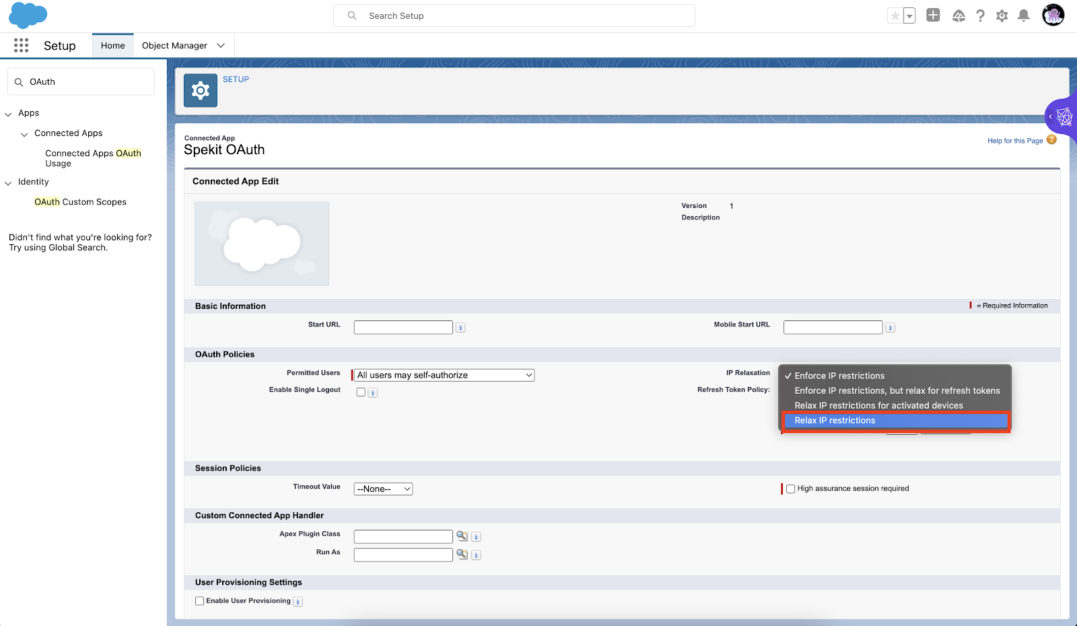The image size is (1077, 626).
Task: Click into the Start URL field
Action: click(403, 327)
